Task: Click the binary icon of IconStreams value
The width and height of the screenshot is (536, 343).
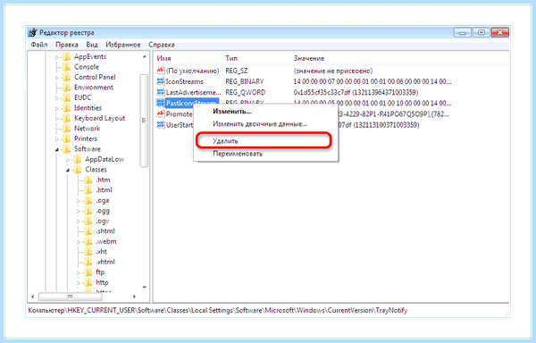Action: pyautogui.click(x=160, y=81)
